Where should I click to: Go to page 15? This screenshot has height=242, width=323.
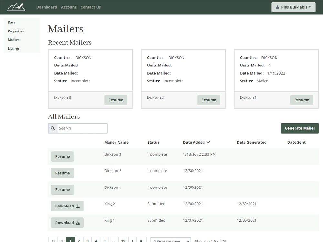123,240
